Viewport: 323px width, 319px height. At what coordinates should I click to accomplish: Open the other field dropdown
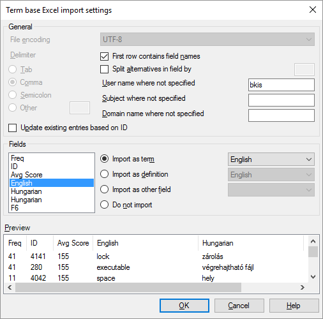271,190
